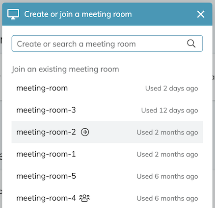Click "Used 6 months ago" on meeting-room-4 row
This screenshot has height=208, width=215.
click(x=167, y=198)
